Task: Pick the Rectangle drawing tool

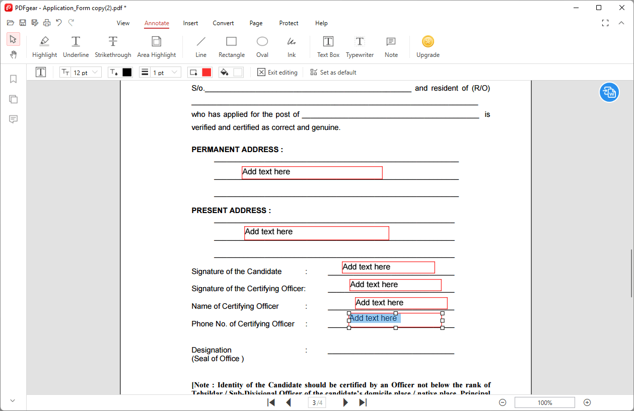Action: [231, 46]
